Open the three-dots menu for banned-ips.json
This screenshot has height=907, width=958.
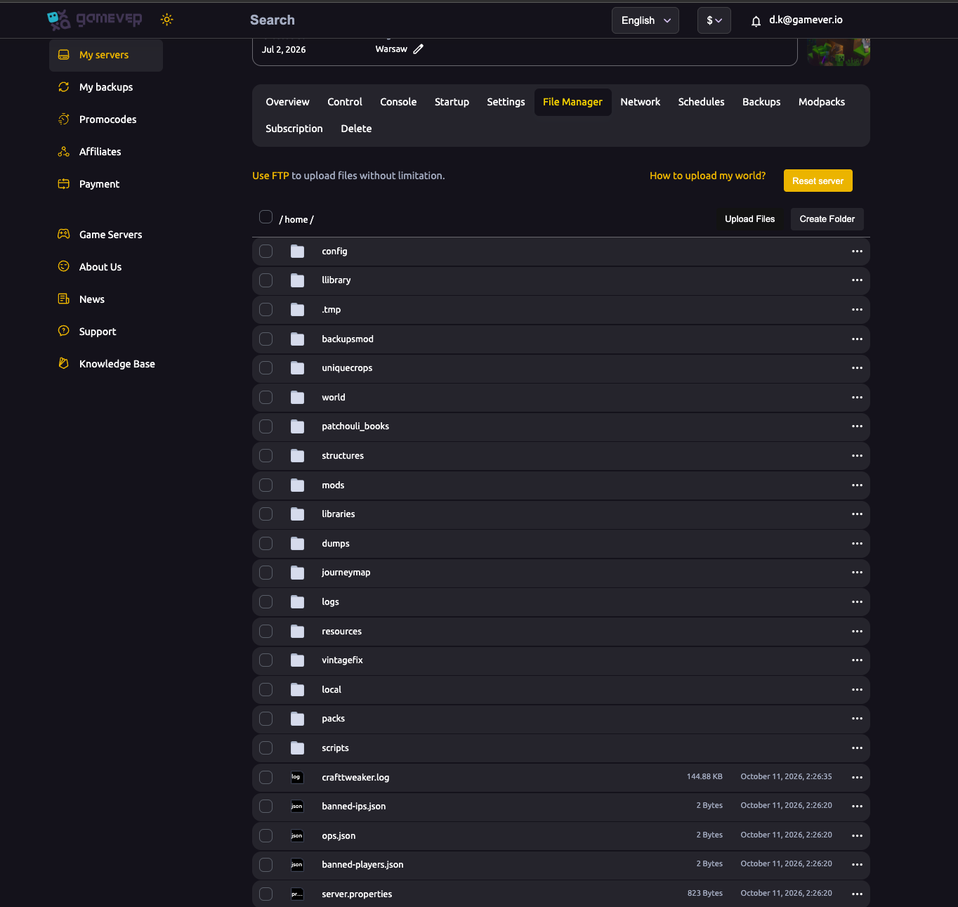coord(857,807)
